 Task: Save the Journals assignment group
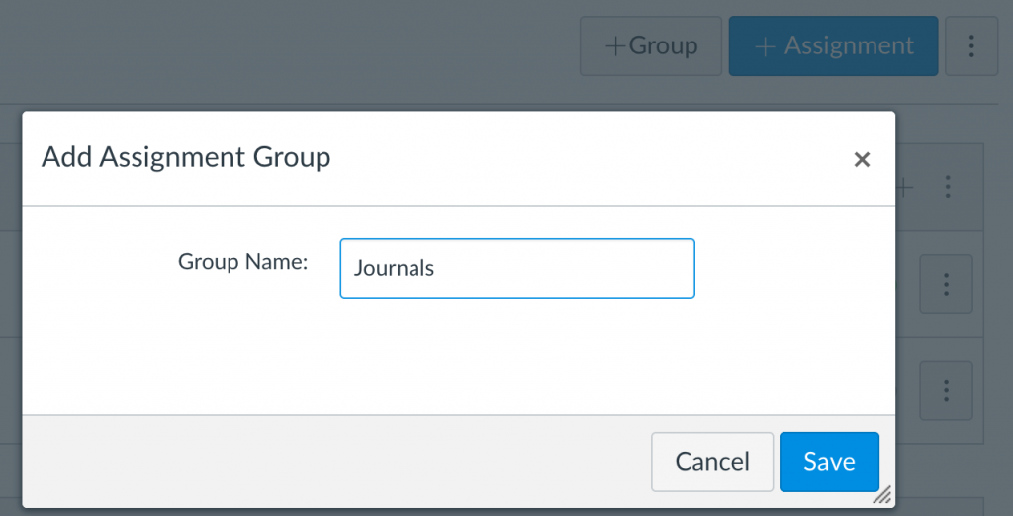click(830, 462)
